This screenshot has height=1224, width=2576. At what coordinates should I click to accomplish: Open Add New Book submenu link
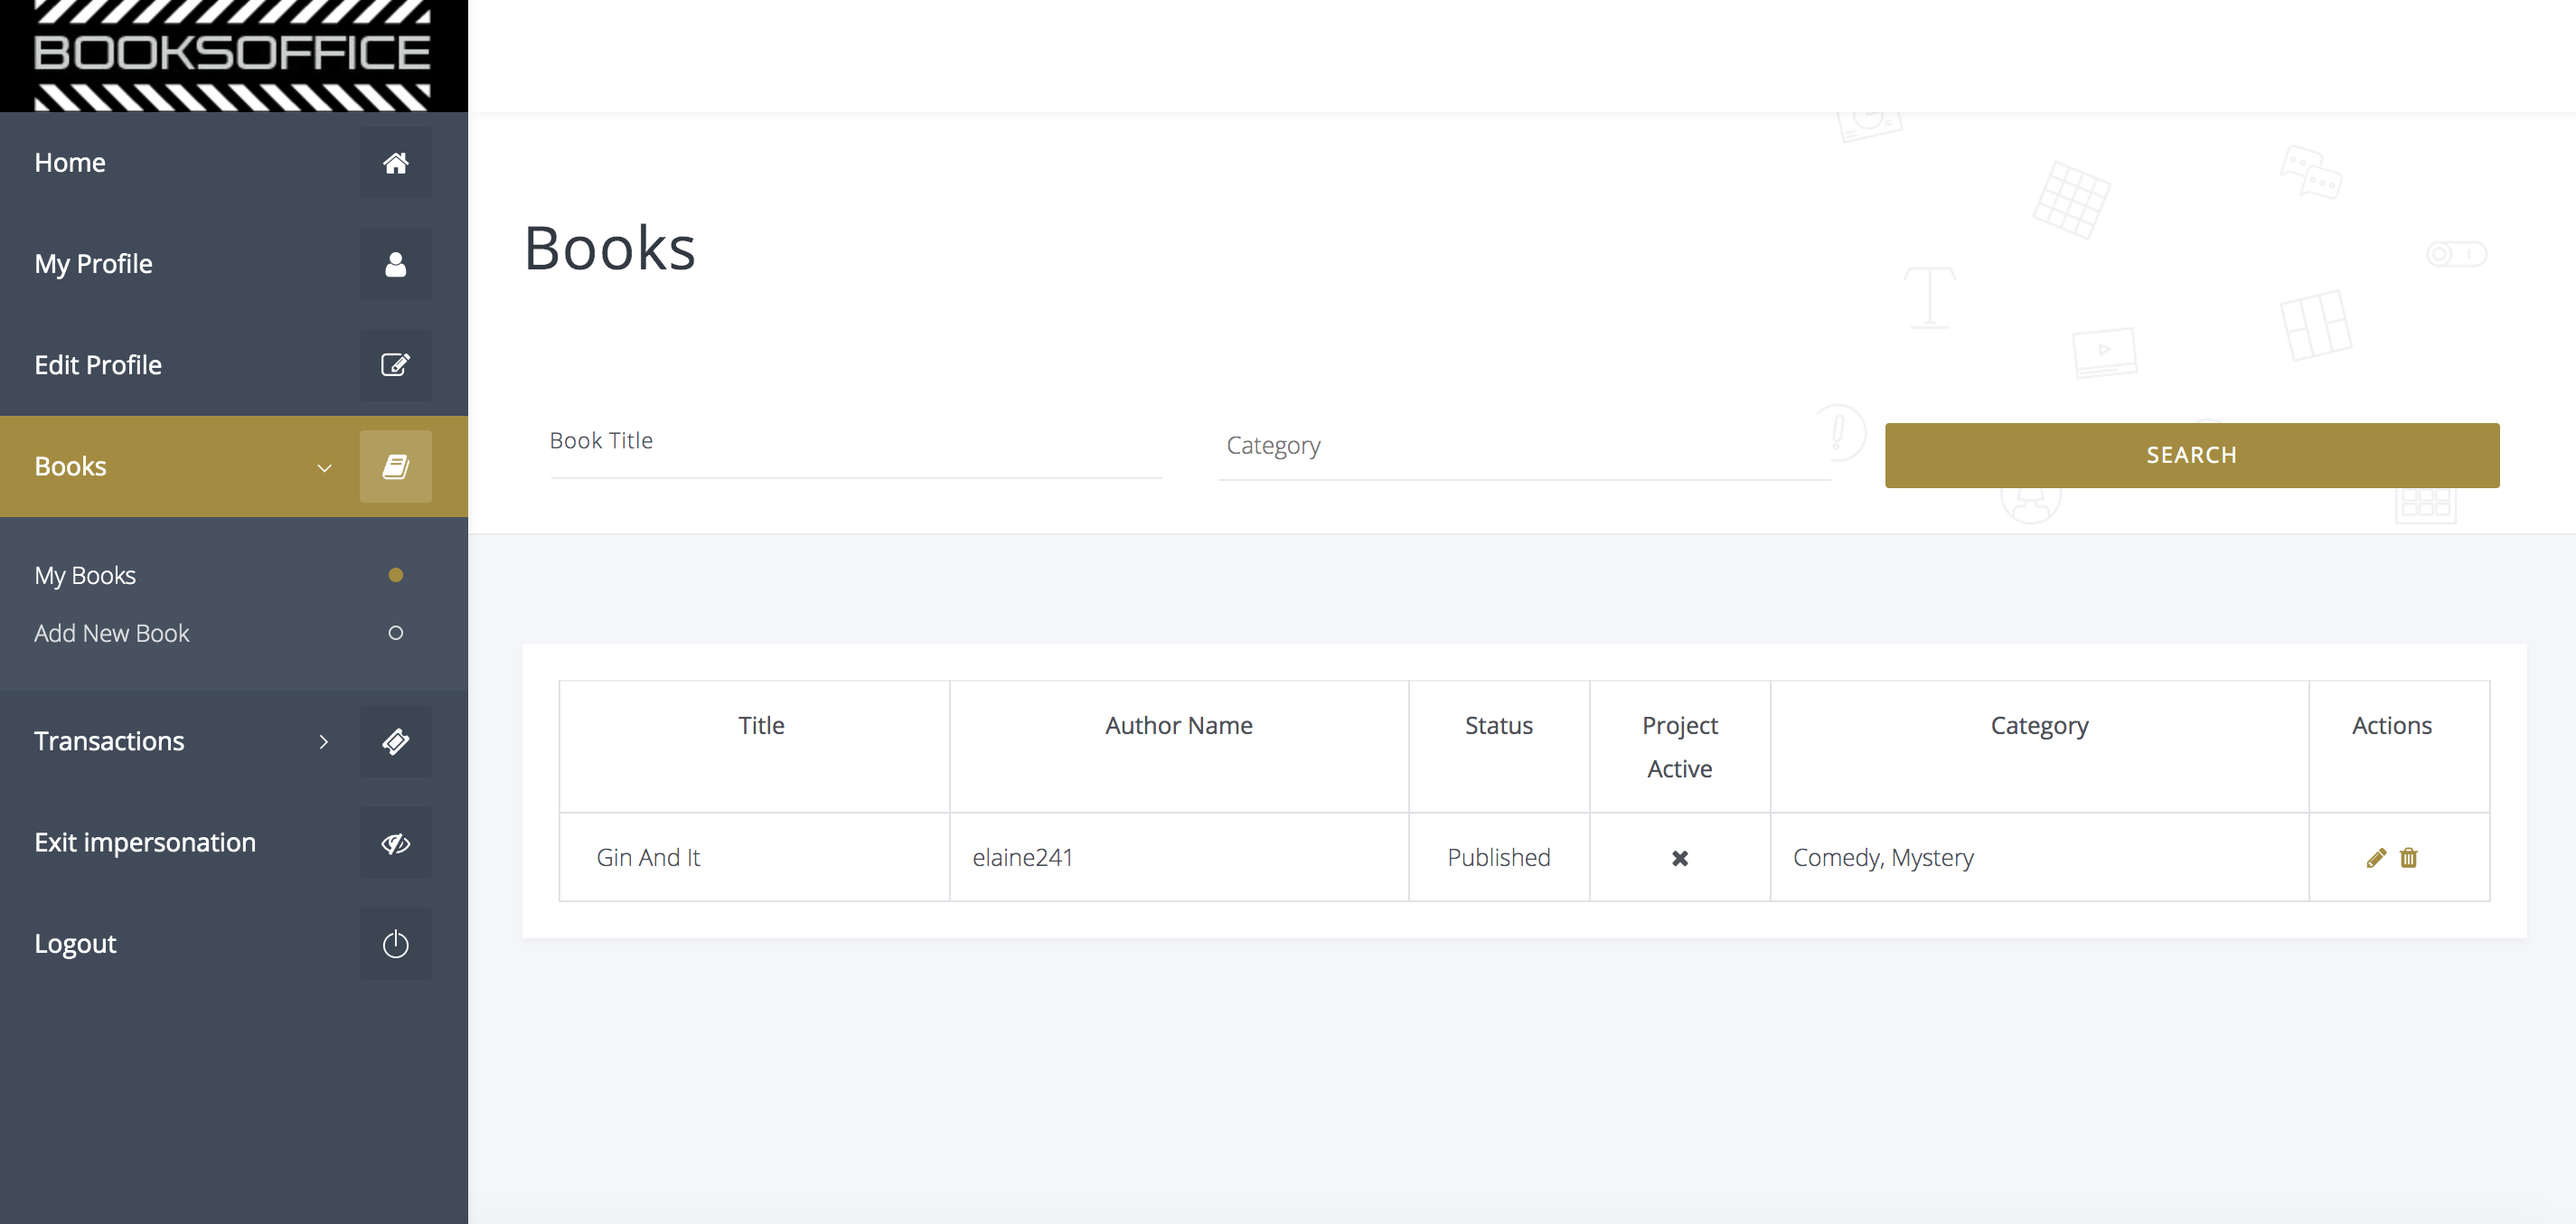click(x=112, y=633)
